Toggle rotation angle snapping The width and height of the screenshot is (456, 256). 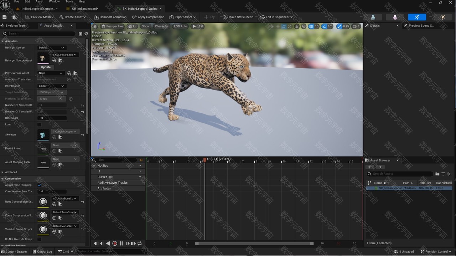325,26
